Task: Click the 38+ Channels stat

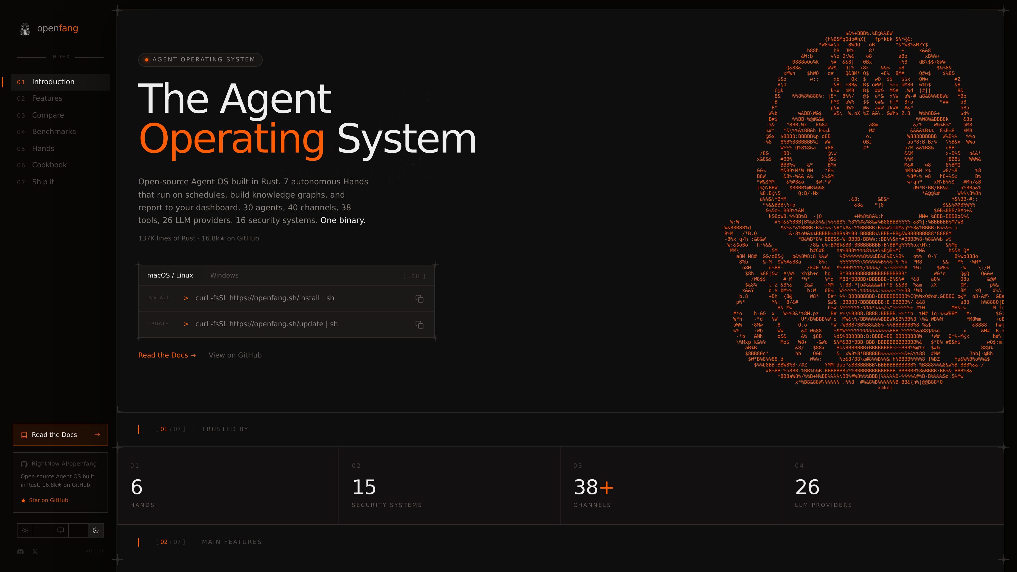Action: point(671,486)
